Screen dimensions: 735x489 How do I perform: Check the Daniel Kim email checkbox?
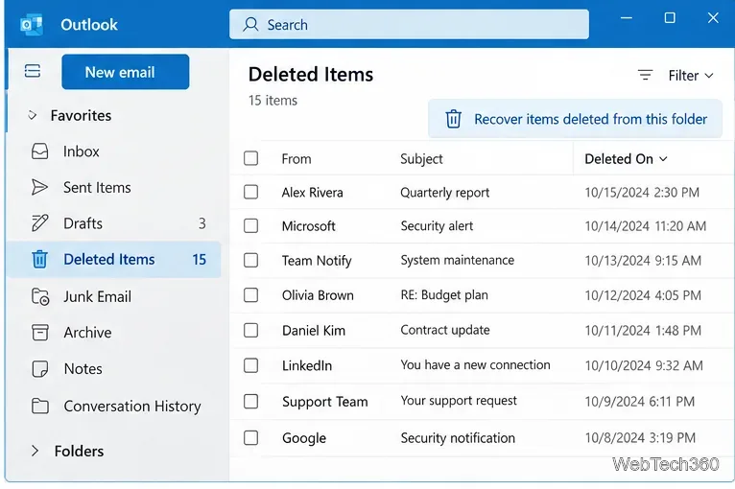[x=250, y=330]
